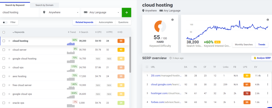
Task: Click the +60% keyword interest growth value
Action: [x=209, y=42]
